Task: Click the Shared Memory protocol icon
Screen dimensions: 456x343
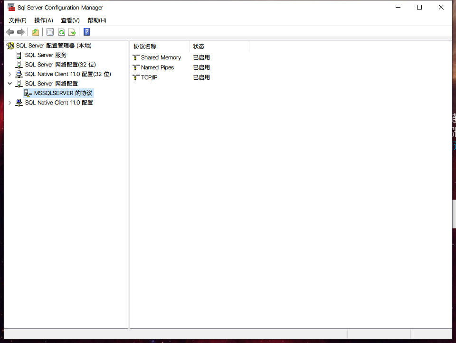Action: tap(136, 57)
